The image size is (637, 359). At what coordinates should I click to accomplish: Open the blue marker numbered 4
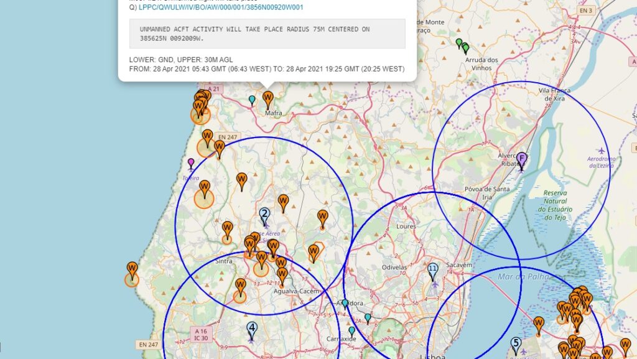[x=252, y=329]
